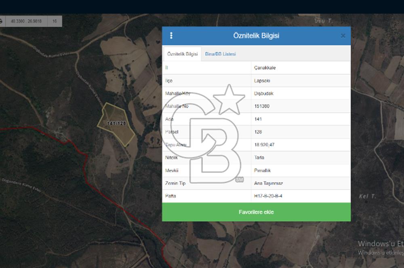Click the Zemin Tip row label
The height and width of the screenshot is (268, 404).
[175, 183]
